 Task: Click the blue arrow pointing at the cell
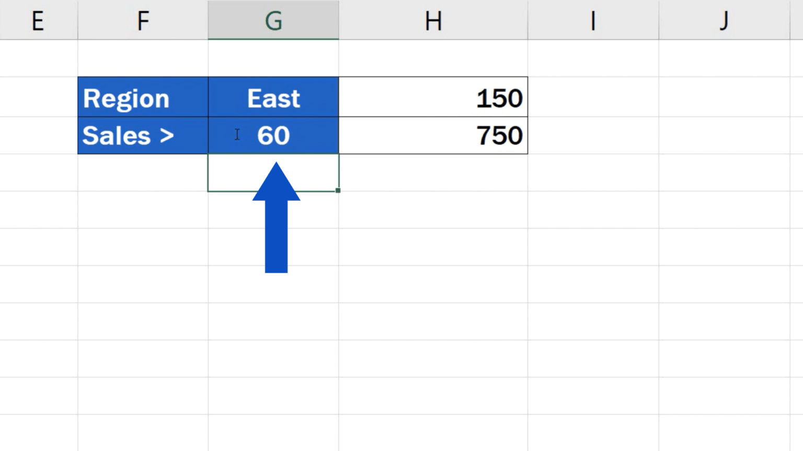click(x=276, y=219)
